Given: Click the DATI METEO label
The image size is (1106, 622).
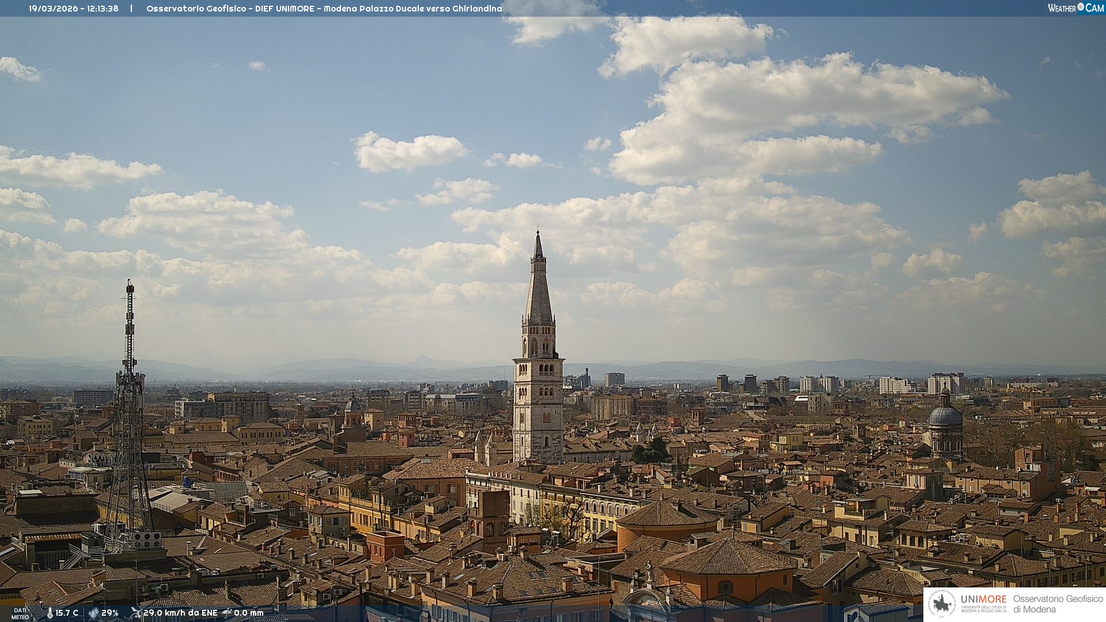Looking at the screenshot, I should click(x=20, y=613).
